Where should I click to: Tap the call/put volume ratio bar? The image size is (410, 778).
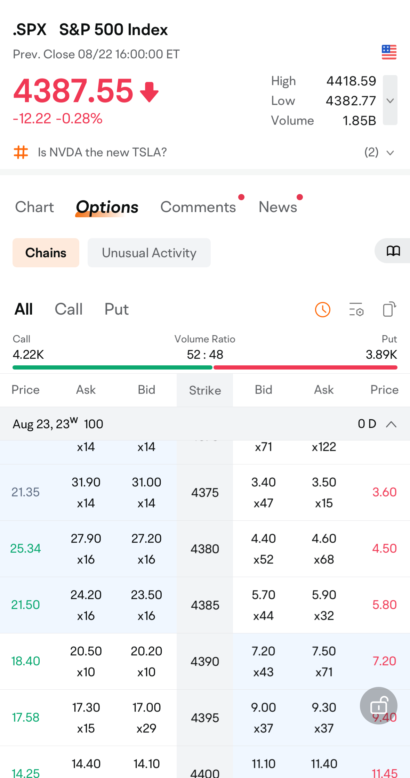[205, 367]
